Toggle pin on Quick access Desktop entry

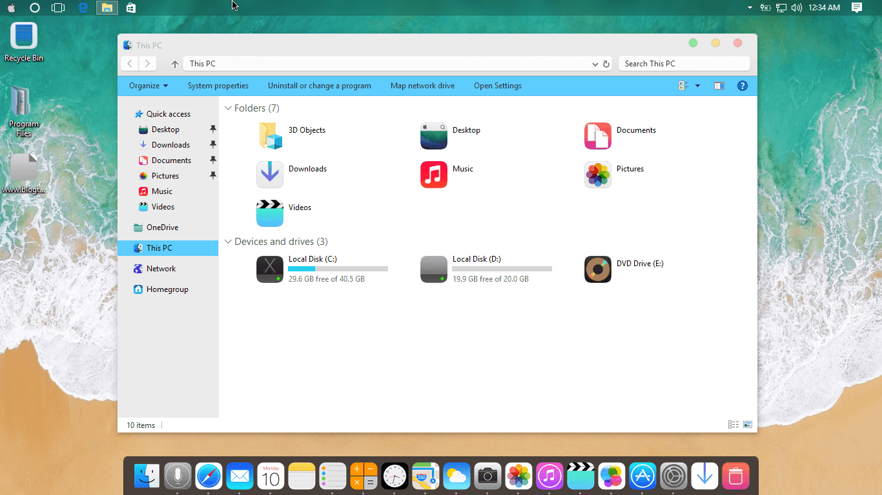pos(213,130)
